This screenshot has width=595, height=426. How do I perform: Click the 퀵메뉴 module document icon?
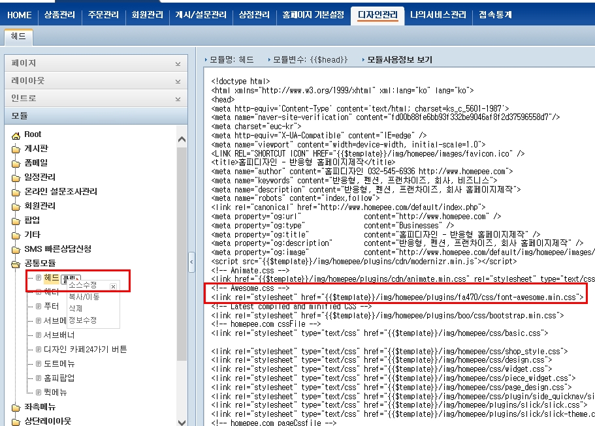tap(38, 393)
